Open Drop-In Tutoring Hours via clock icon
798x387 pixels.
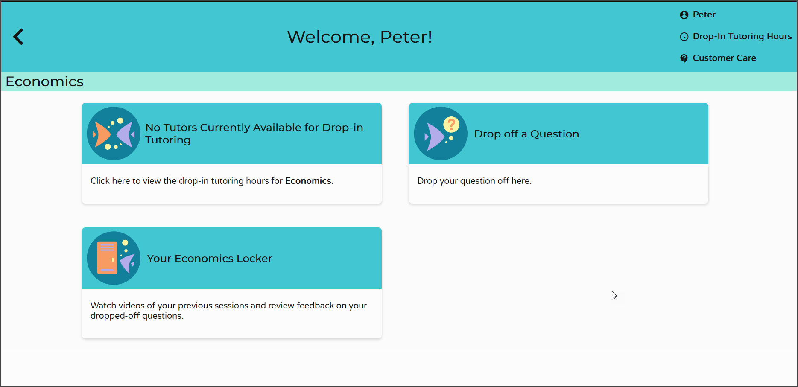684,37
